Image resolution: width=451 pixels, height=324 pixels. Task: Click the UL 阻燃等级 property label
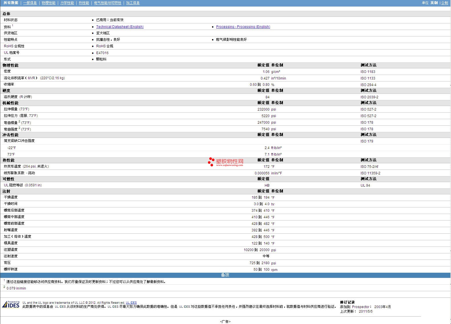pyautogui.click(x=13, y=185)
